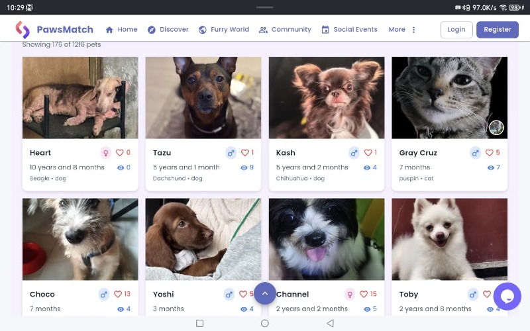Click the female gender icon on Channel

click(x=350, y=294)
